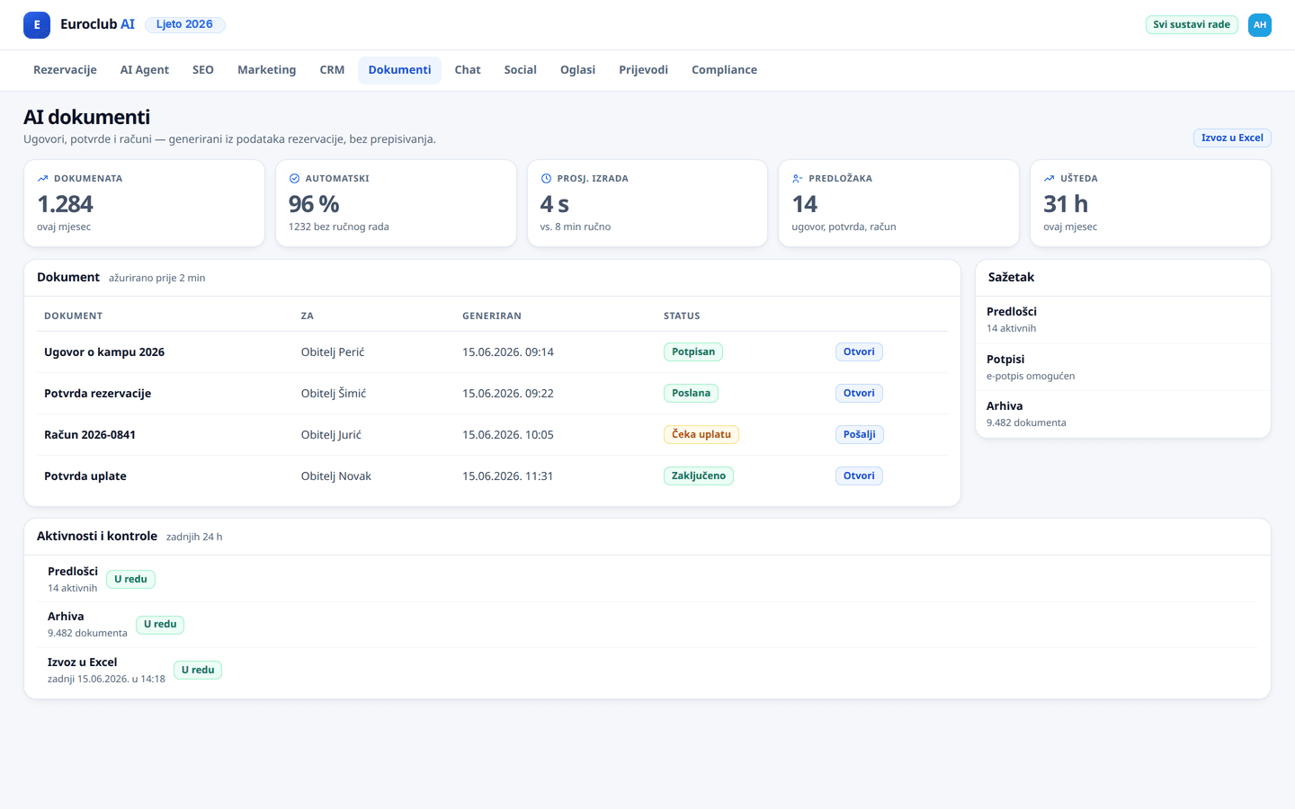Click the U redu badge beside Arhiva activity

(161, 625)
